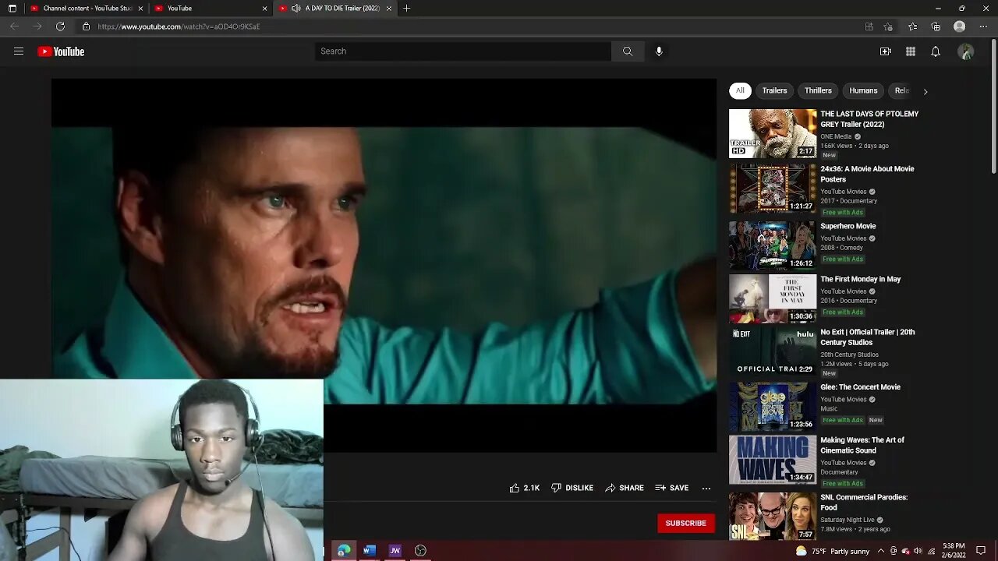Open No Exit Official Trailer link
998x561 pixels.
coord(868,337)
